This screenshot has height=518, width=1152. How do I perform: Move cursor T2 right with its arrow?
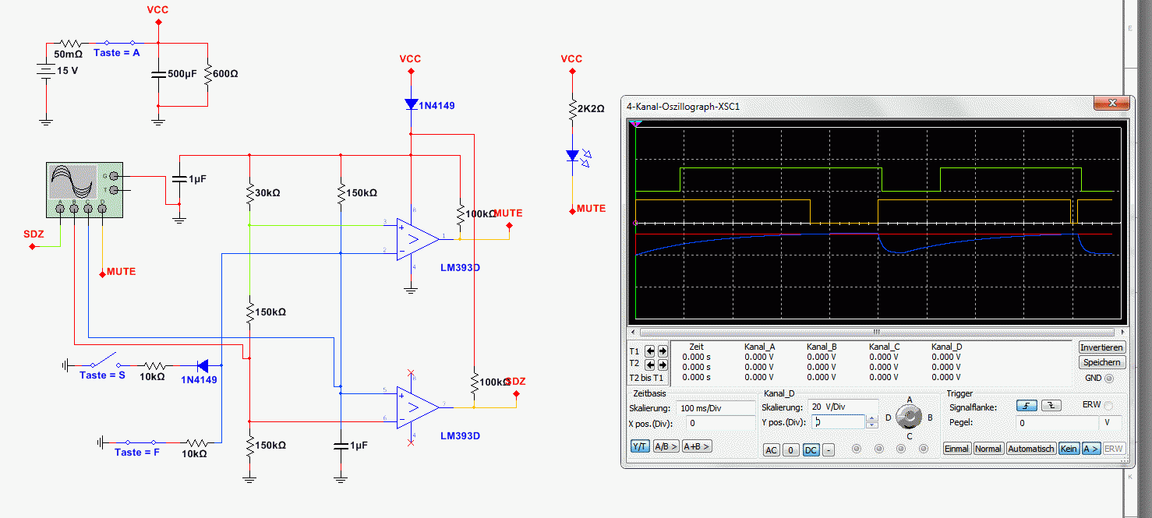click(x=663, y=364)
